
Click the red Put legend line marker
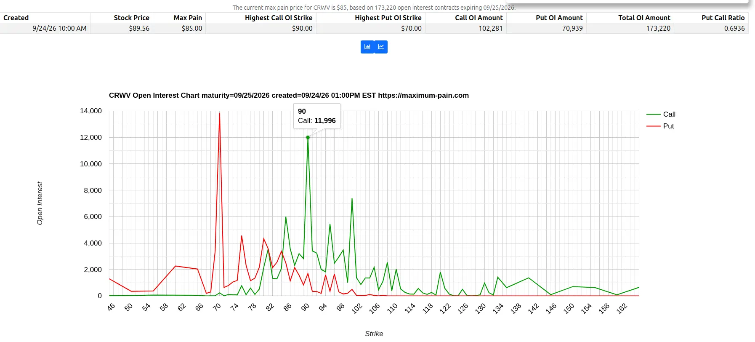pos(654,126)
